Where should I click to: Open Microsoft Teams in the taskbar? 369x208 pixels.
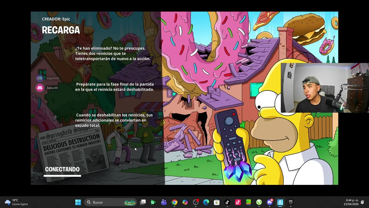164,202
